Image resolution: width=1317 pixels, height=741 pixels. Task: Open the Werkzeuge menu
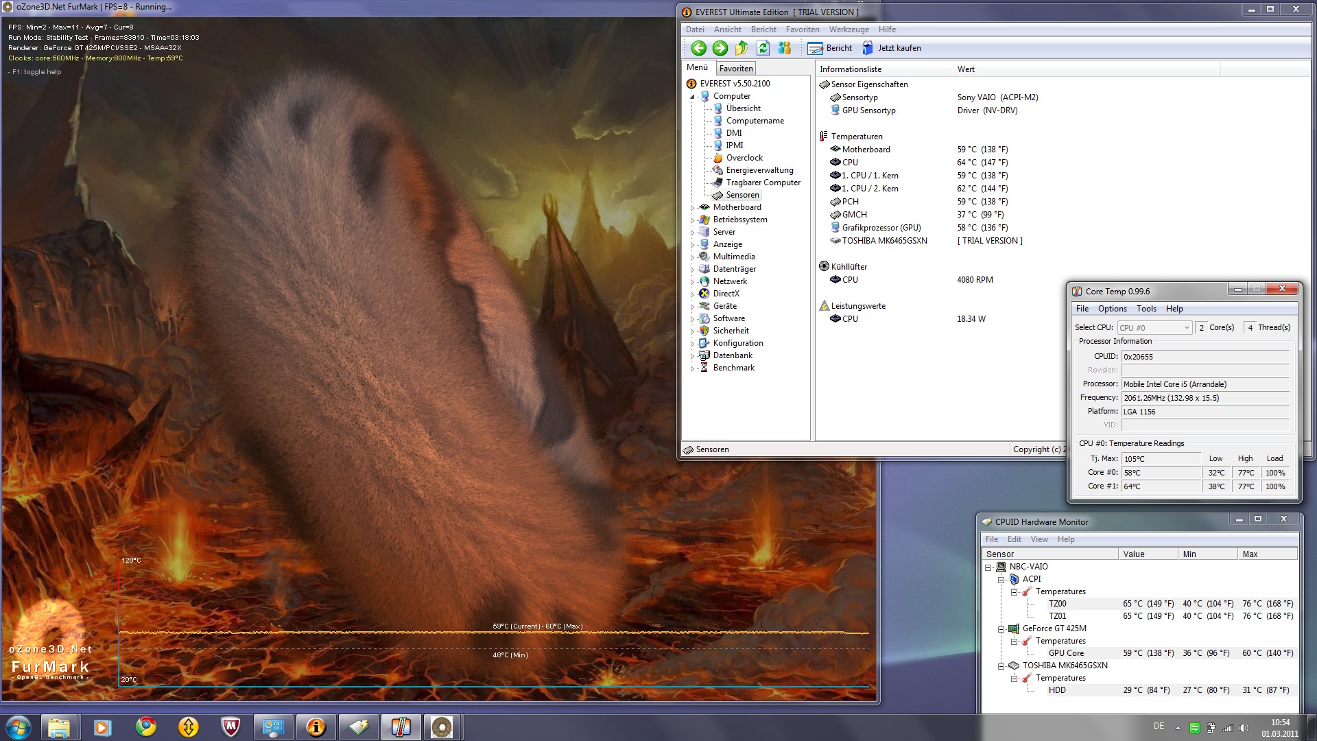[x=849, y=30]
